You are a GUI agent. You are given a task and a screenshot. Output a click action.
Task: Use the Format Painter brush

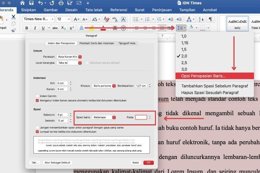[13, 30]
